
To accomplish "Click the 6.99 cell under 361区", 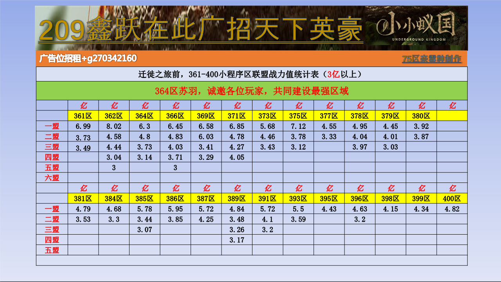I will (83, 127).
